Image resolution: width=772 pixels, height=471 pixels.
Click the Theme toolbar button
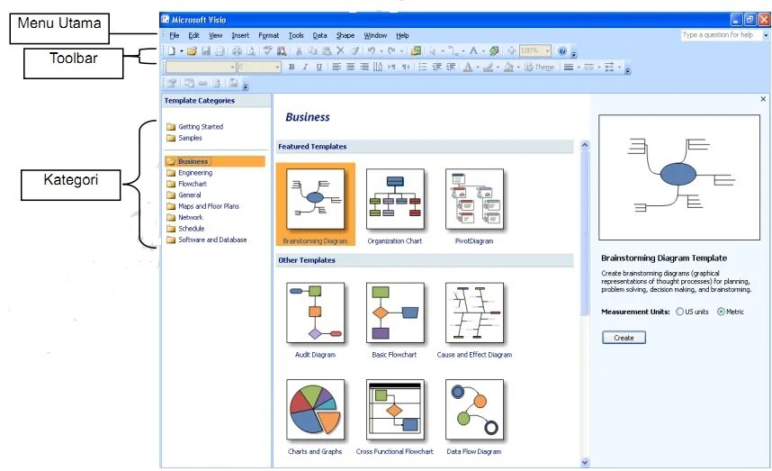540,67
